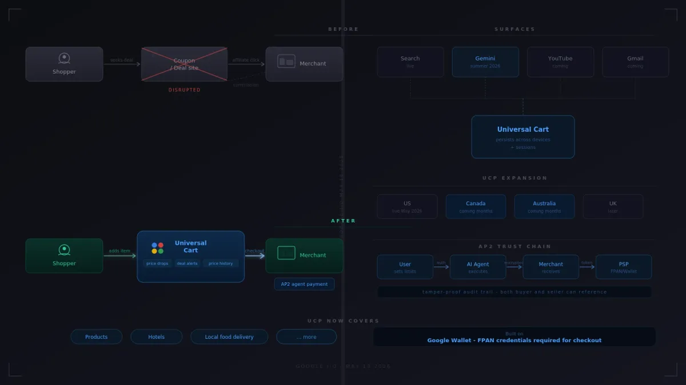686x385 pixels.
Task: Click the 'seeks deal' arrow label
Action: pos(122,60)
